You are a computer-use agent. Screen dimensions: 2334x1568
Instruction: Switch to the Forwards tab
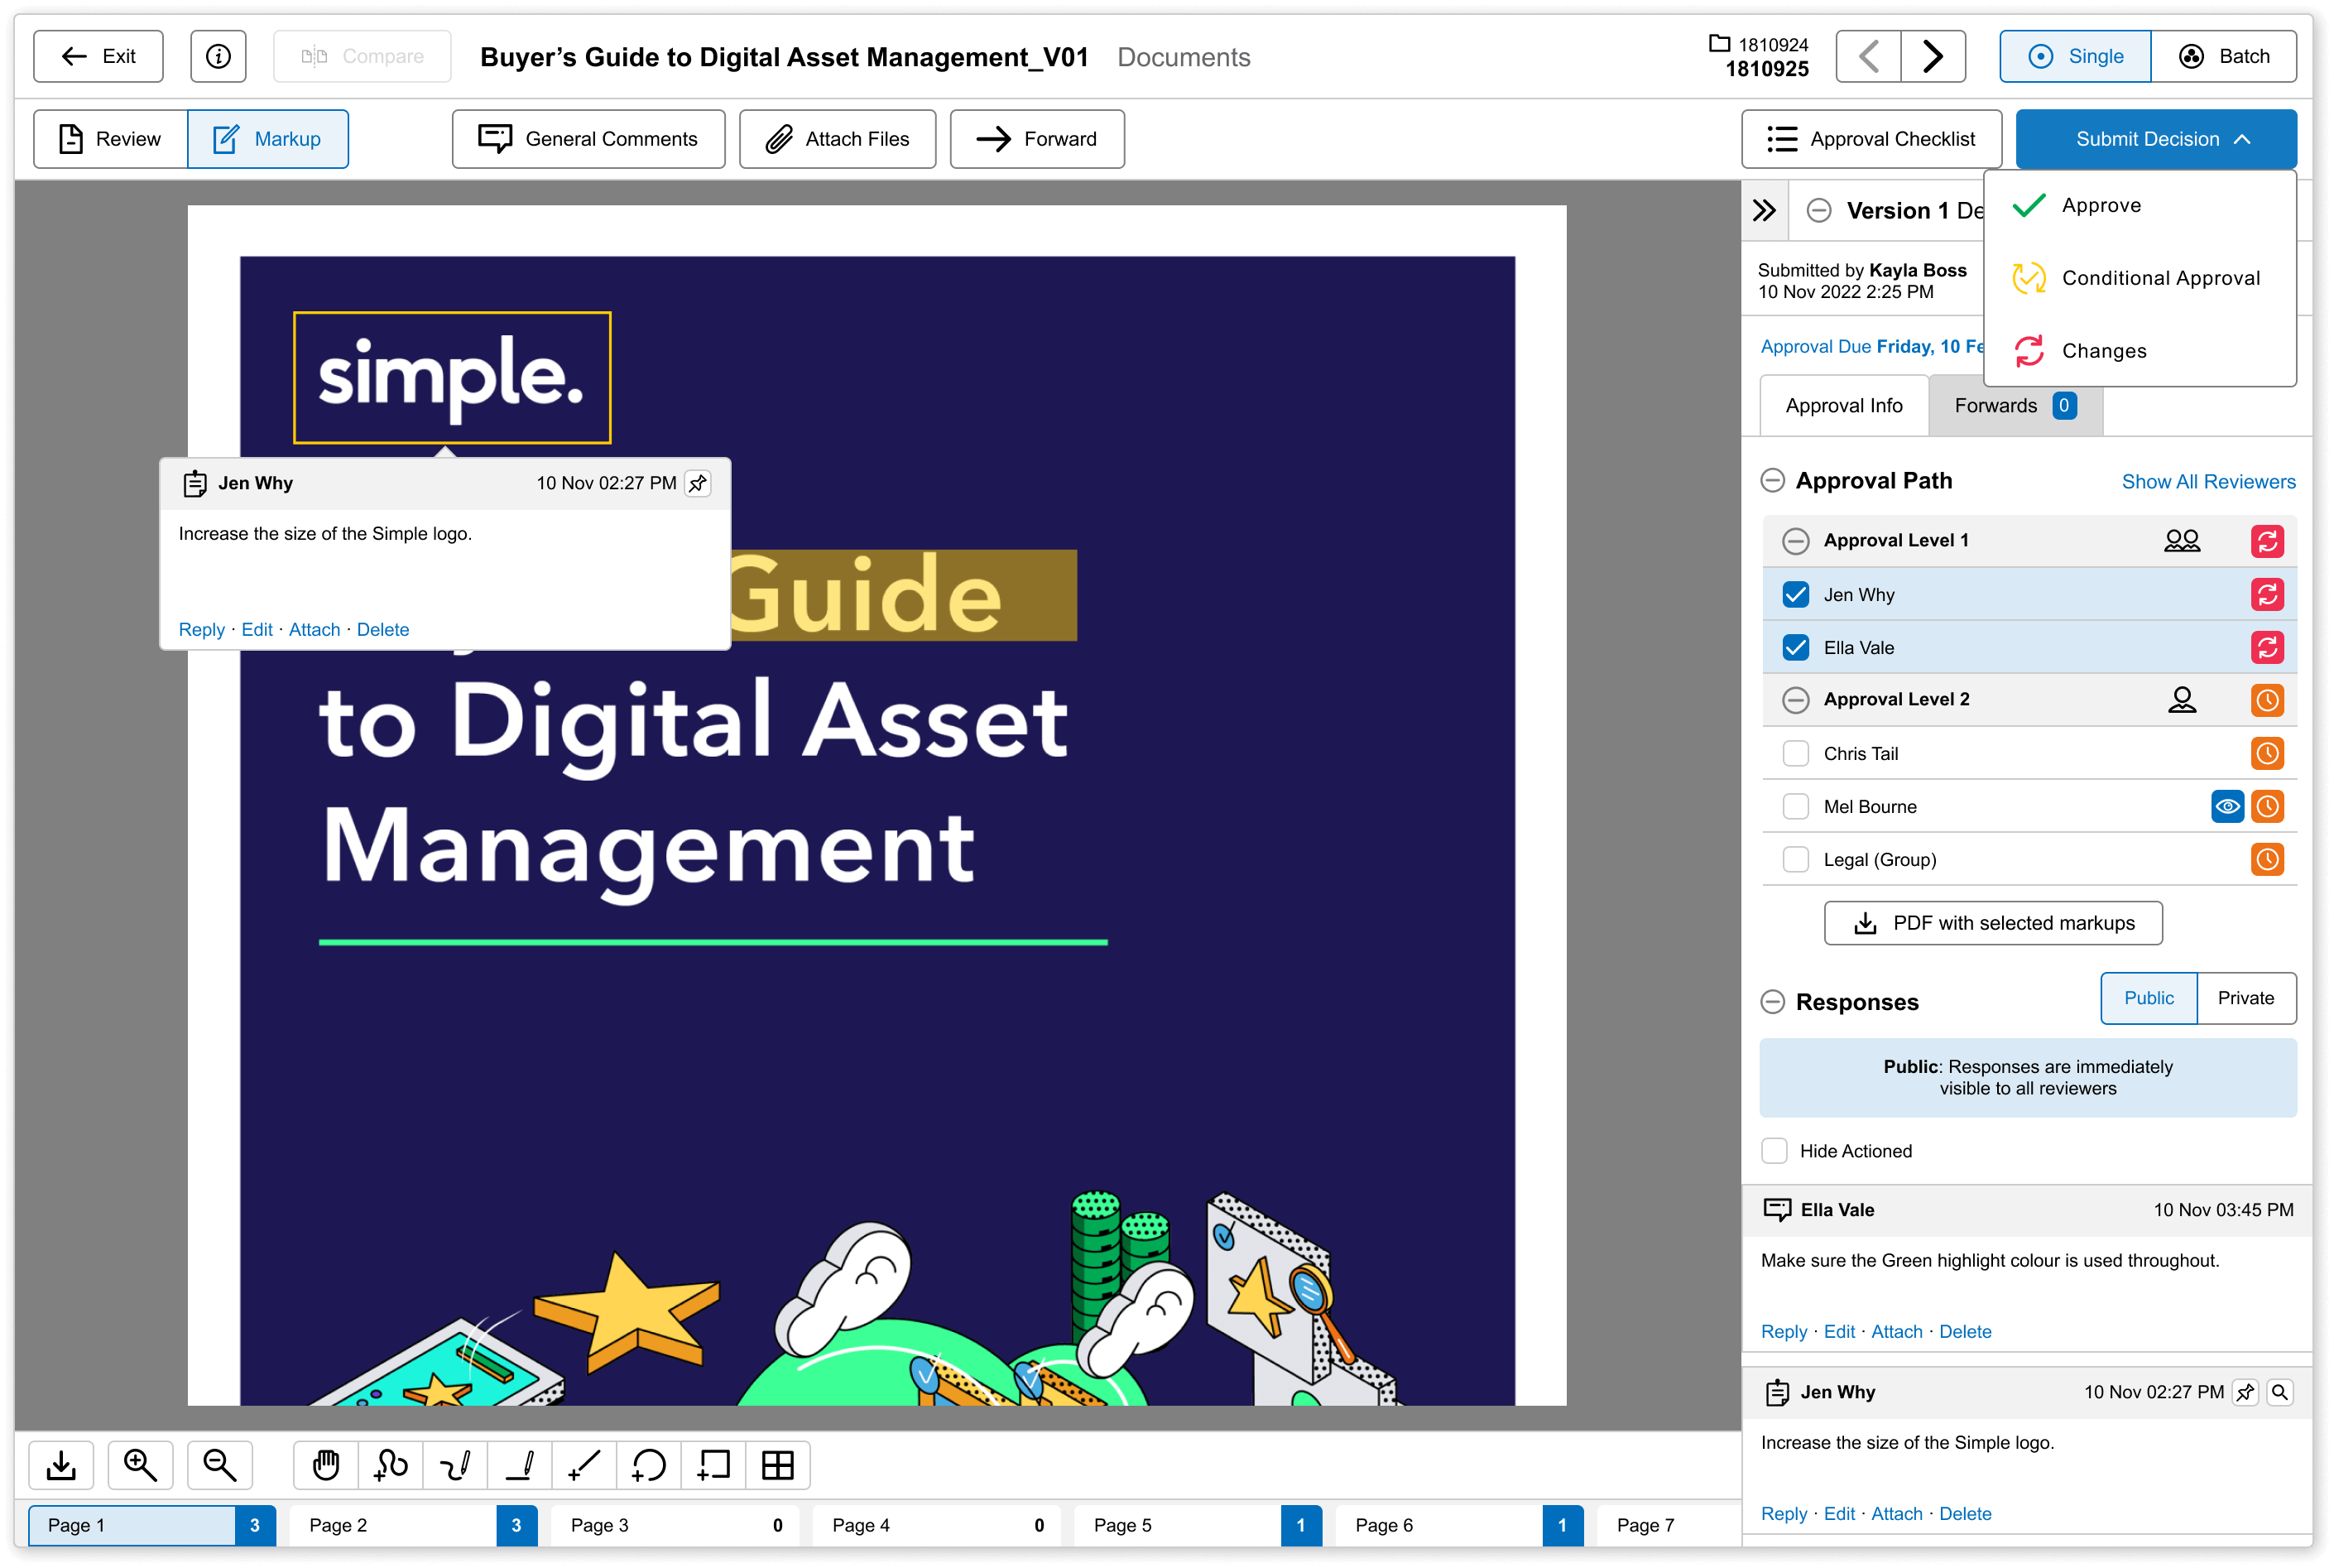(2015, 406)
